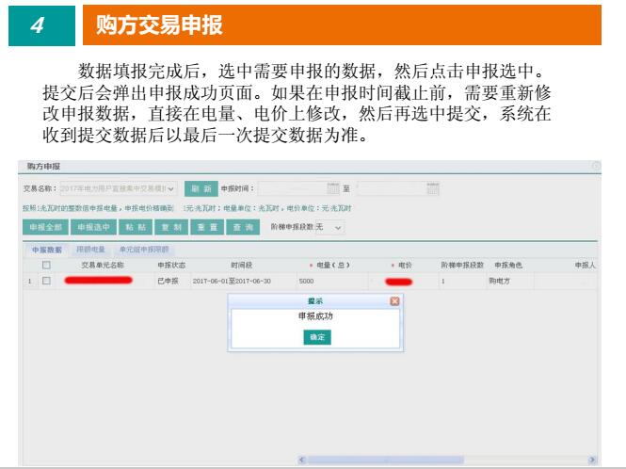Click the 申报全部 button
Image resolution: width=626 pixels, height=469 pixels.
tap(45, 227)
